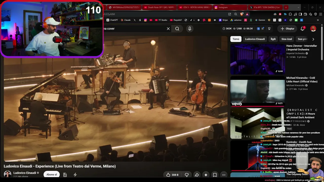This screenshot has height=182, width=324.
Task: Open the account avatar menu
Action: (313, 29)
